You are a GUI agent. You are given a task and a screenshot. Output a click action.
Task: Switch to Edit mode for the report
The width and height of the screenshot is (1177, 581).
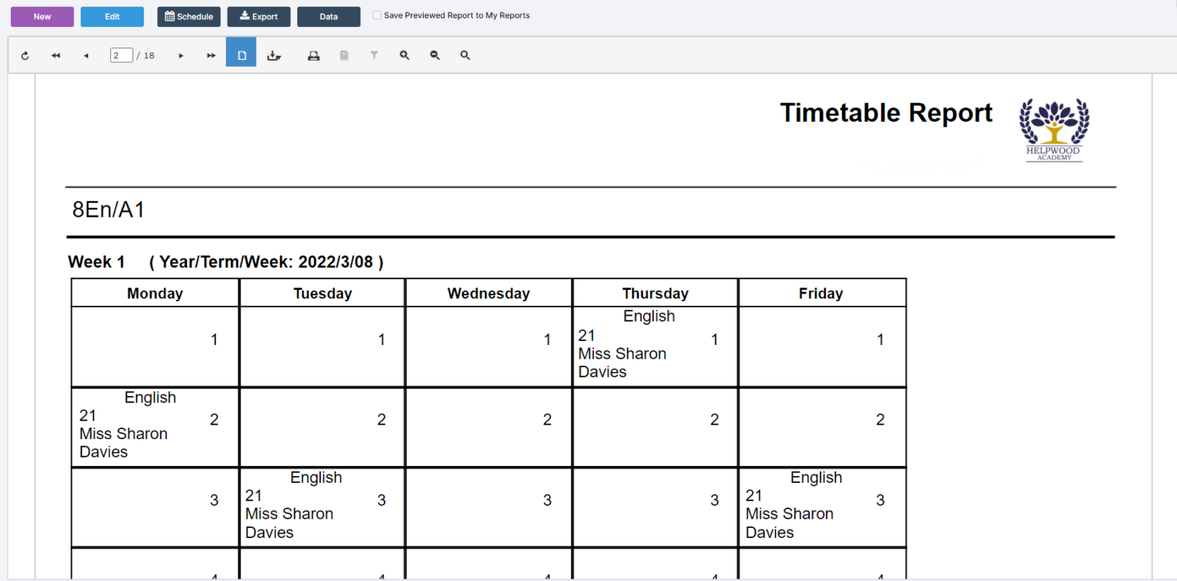tap(112, 16)
